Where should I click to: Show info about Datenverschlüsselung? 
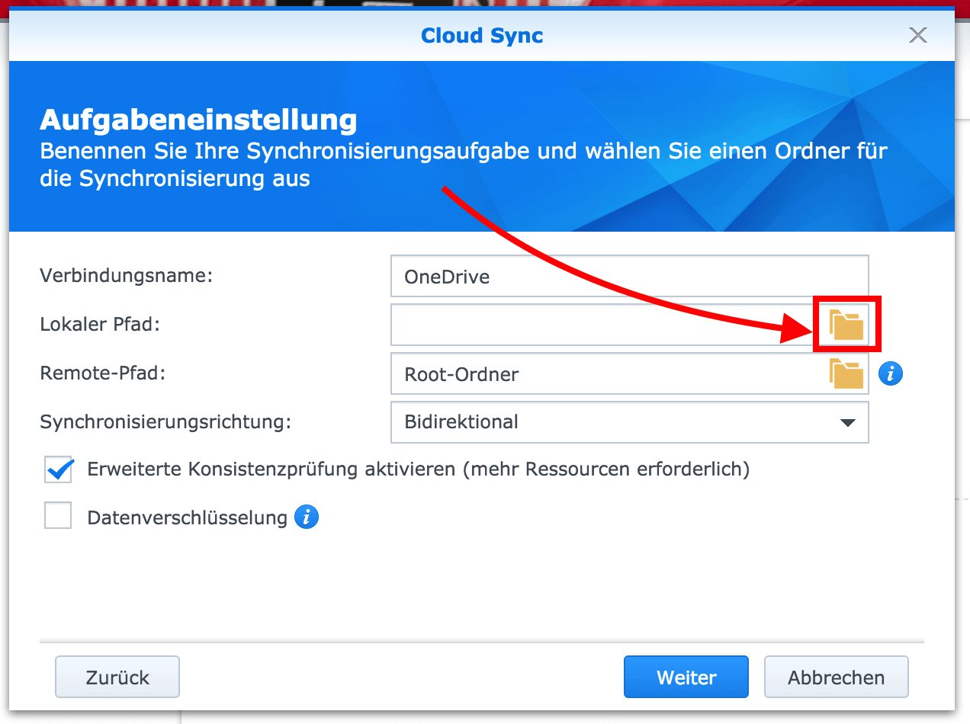click(307, 517)
